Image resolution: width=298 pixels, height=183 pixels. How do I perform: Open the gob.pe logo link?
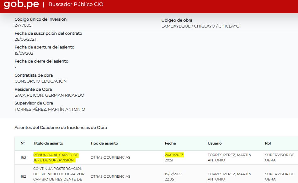click(21, 5)
